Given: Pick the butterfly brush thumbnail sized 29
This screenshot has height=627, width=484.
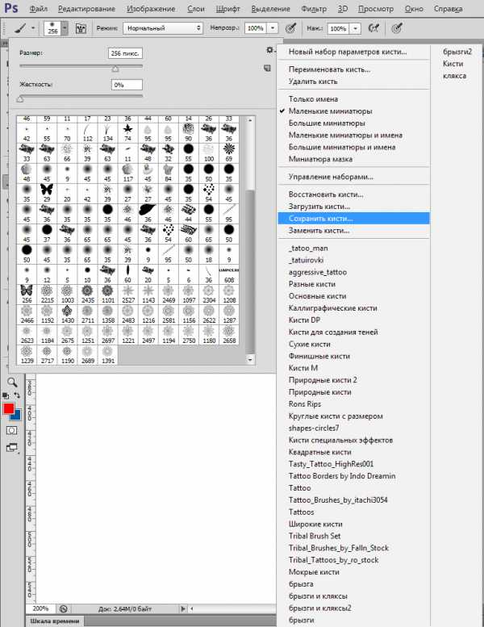Looking at the screenshot, I should point(47,192).
